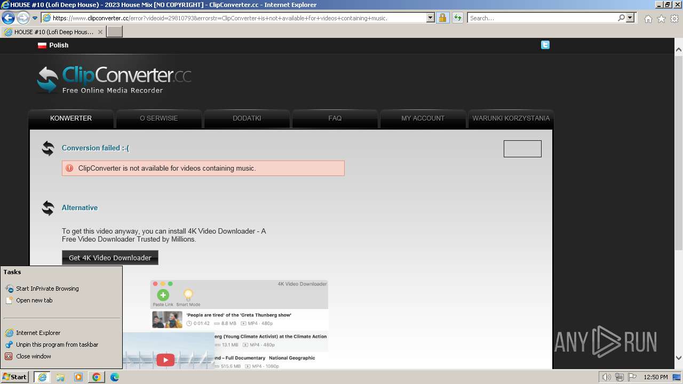The width and height of the screenshot is (683, 384).
Task: Click the empty ad box beside Conversion failed
Action: pyautogui.click(x=522, y=149)
